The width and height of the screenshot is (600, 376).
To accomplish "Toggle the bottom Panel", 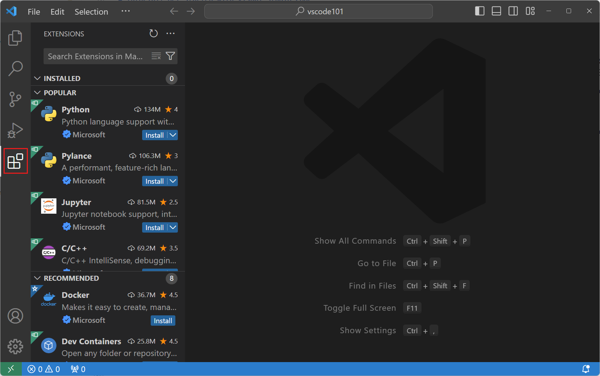I will click(x=496, y=11).
